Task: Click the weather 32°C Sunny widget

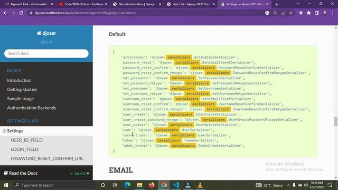Action: (x=269, y=185)
